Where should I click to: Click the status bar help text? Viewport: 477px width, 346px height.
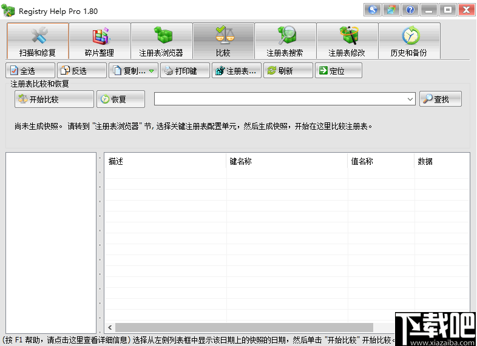(198, 340)
